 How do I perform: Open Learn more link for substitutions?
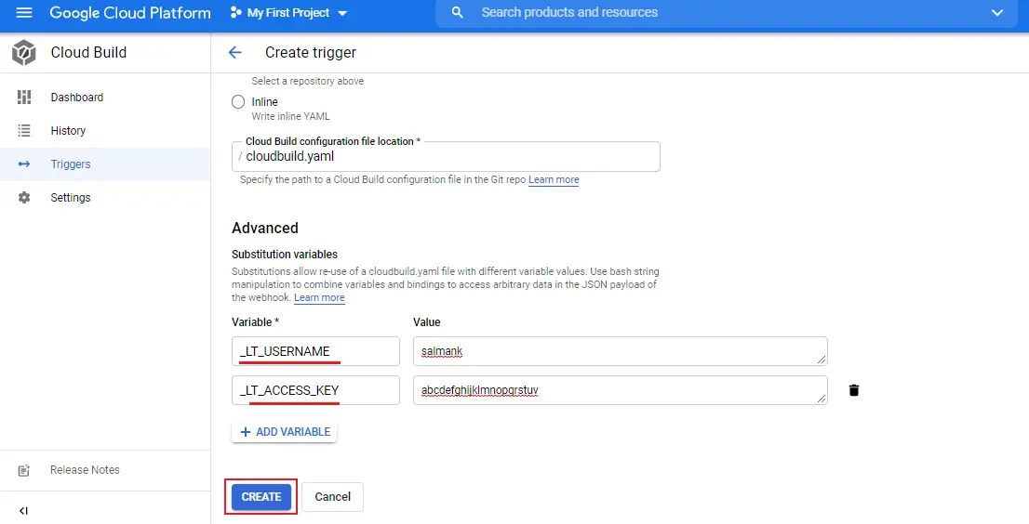click(x=319, y=297)
